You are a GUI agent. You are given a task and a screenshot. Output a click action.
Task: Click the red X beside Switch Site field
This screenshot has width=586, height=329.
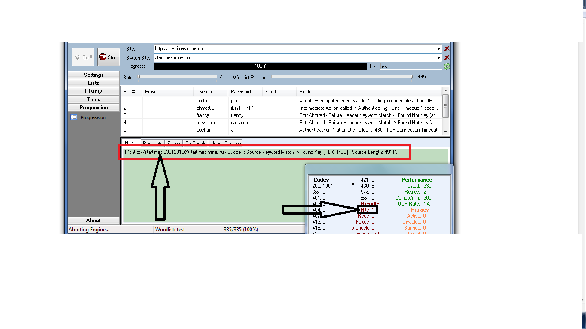[447, 57]
